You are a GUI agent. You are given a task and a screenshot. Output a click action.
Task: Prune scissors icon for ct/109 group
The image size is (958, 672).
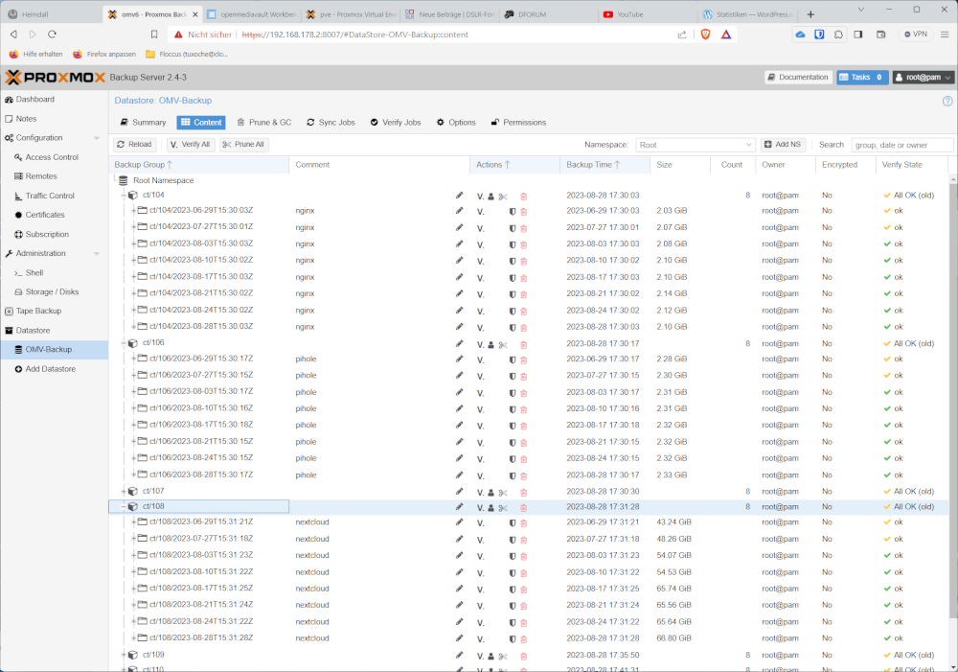tap(503, 656)
